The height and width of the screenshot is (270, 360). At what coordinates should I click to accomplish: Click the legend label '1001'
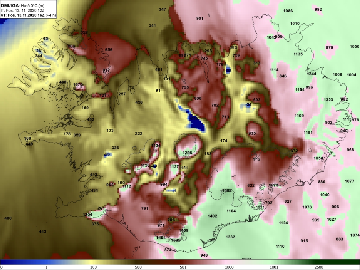click(274, 267)
